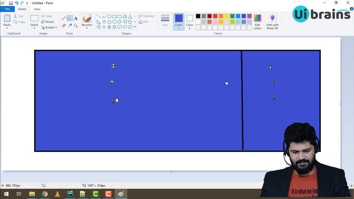Pick the orange color swatch

pos(221,16)
